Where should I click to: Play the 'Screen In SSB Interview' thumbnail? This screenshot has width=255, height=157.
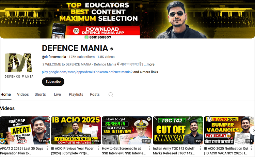(x=127, y=130)
